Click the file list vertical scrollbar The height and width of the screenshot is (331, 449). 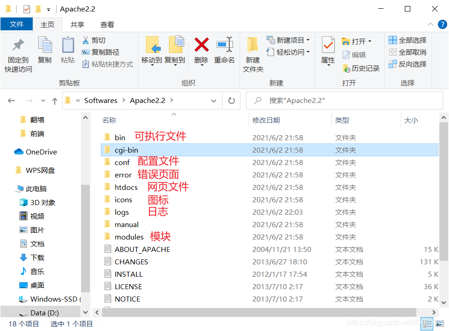[443, 192]
